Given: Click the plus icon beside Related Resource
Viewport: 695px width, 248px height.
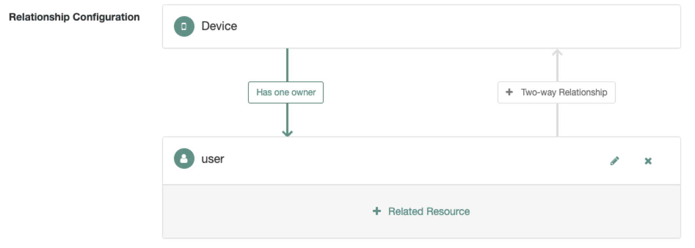Looking at the screenshot, I should coord(376,211).
